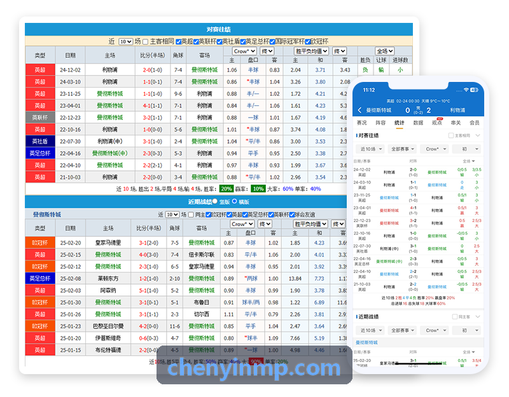Open 全部赛事 dropdown in phone 对赛往绩 section
509x397 pixels.
[x=403, y=149]
